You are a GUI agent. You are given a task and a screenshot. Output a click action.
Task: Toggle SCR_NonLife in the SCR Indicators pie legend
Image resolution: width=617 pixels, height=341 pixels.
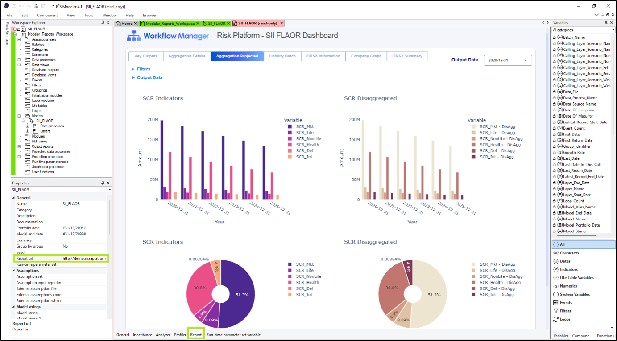305,276
